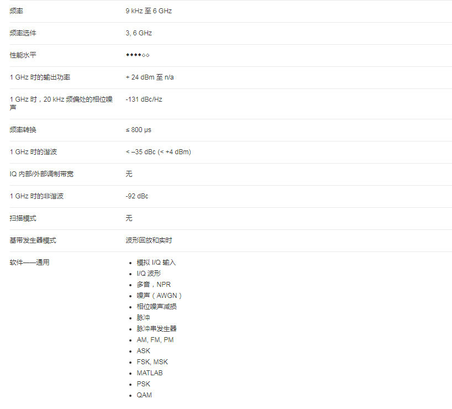Click the 扫描模式 row label
This screenshot has width=452, height=409.
click(x=23, y=218)
